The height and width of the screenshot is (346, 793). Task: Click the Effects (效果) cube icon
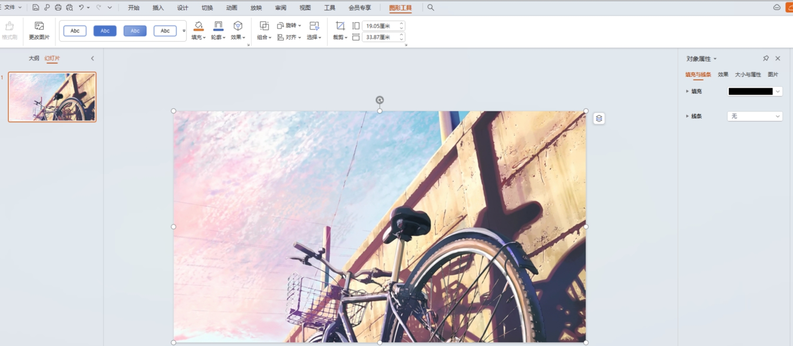tap(238, 26)
